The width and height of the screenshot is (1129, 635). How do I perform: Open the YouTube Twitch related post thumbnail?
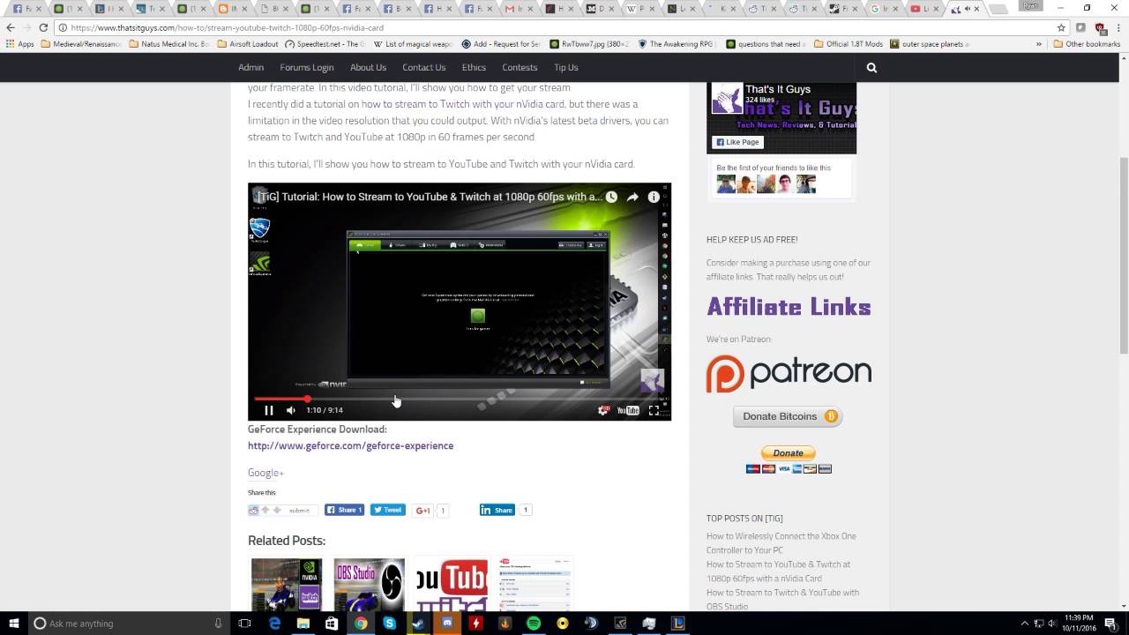coord(452,584)
